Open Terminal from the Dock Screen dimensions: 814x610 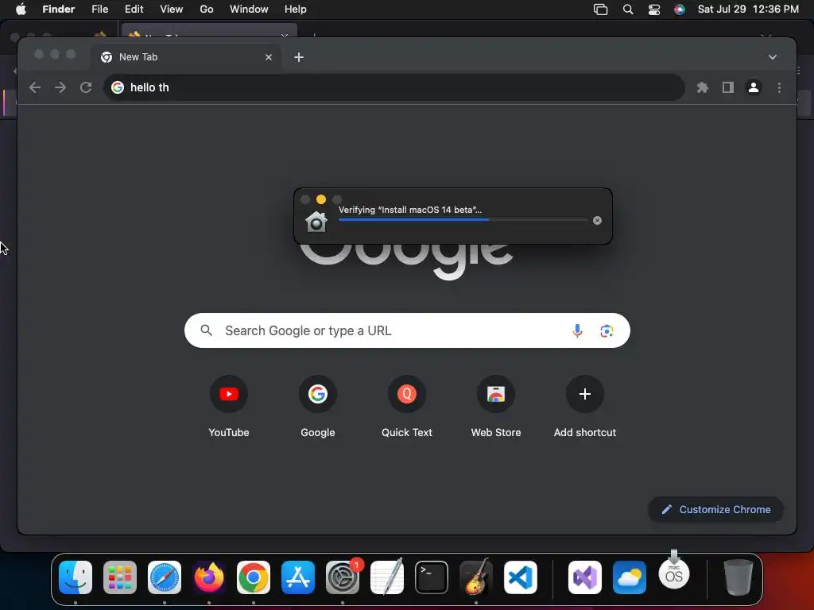point(432,577)
